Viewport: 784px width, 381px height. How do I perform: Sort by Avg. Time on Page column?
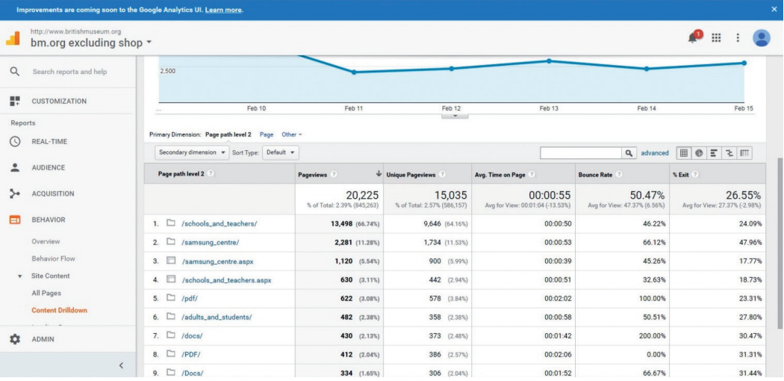point(500,175)
